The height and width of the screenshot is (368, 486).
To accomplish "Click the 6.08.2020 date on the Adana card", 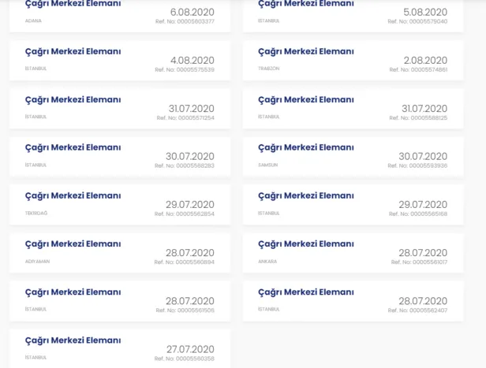I will pyautogui.click(x=192, y=12).
